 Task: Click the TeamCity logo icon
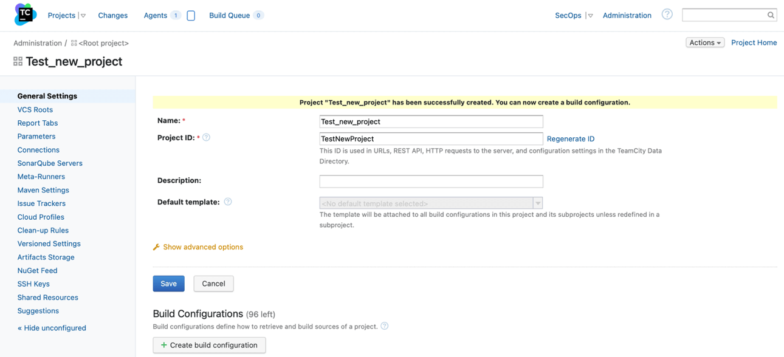click(25, 15)
